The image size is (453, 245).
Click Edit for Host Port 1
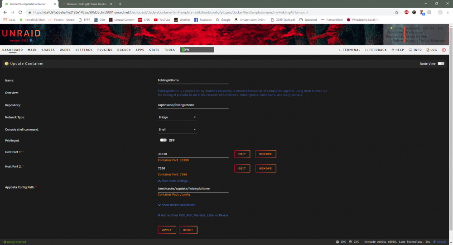pos(242,154)
